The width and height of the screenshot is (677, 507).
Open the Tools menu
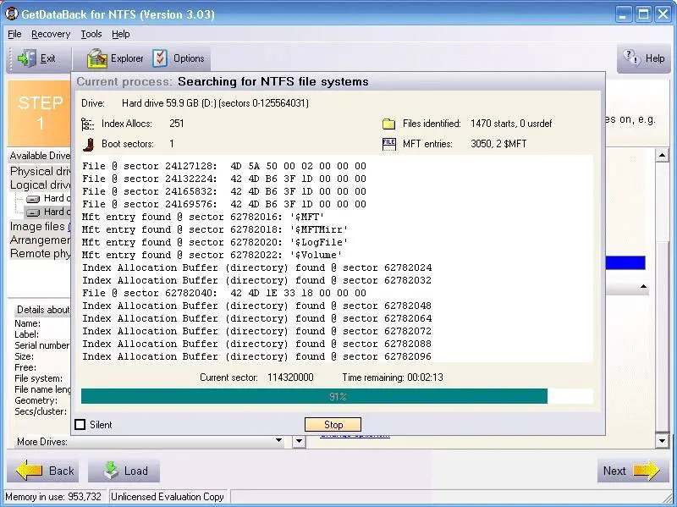tap(91, 34)
